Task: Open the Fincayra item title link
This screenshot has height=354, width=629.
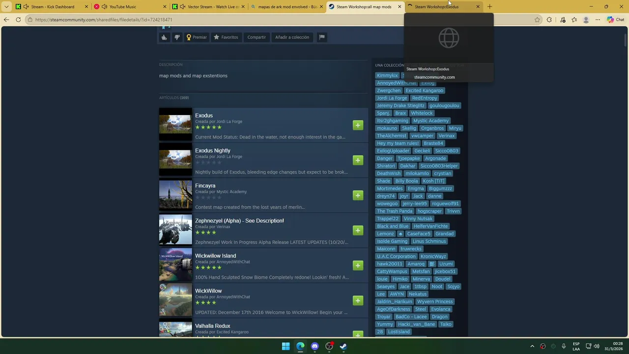Action: pyautogui.click(x=205, y=186)
